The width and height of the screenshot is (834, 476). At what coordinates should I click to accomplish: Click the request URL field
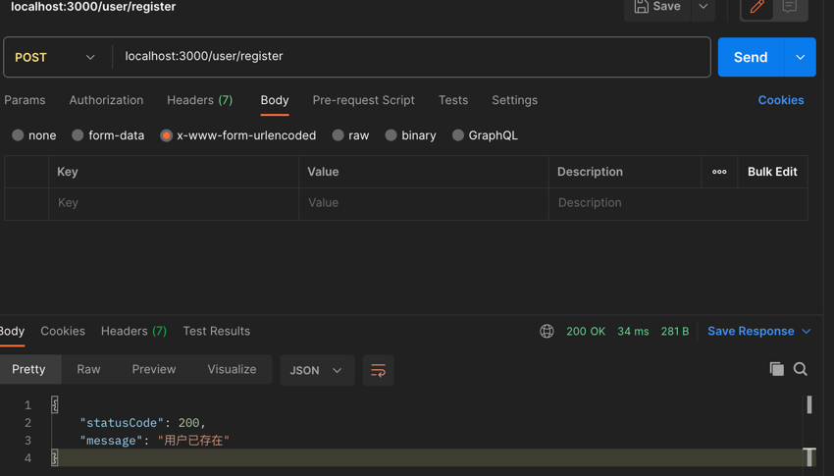412,56
